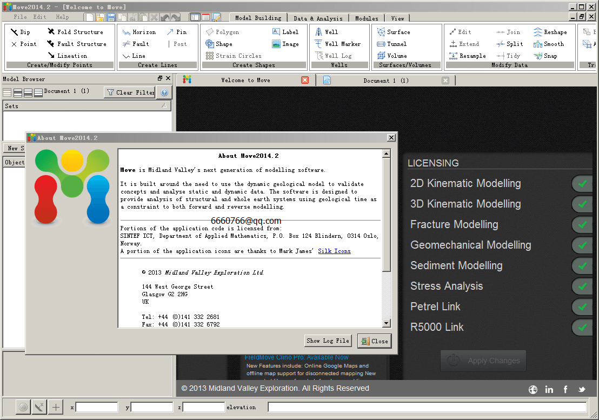Select the Dip point tool
599x420 pixels.
[20, 32]
